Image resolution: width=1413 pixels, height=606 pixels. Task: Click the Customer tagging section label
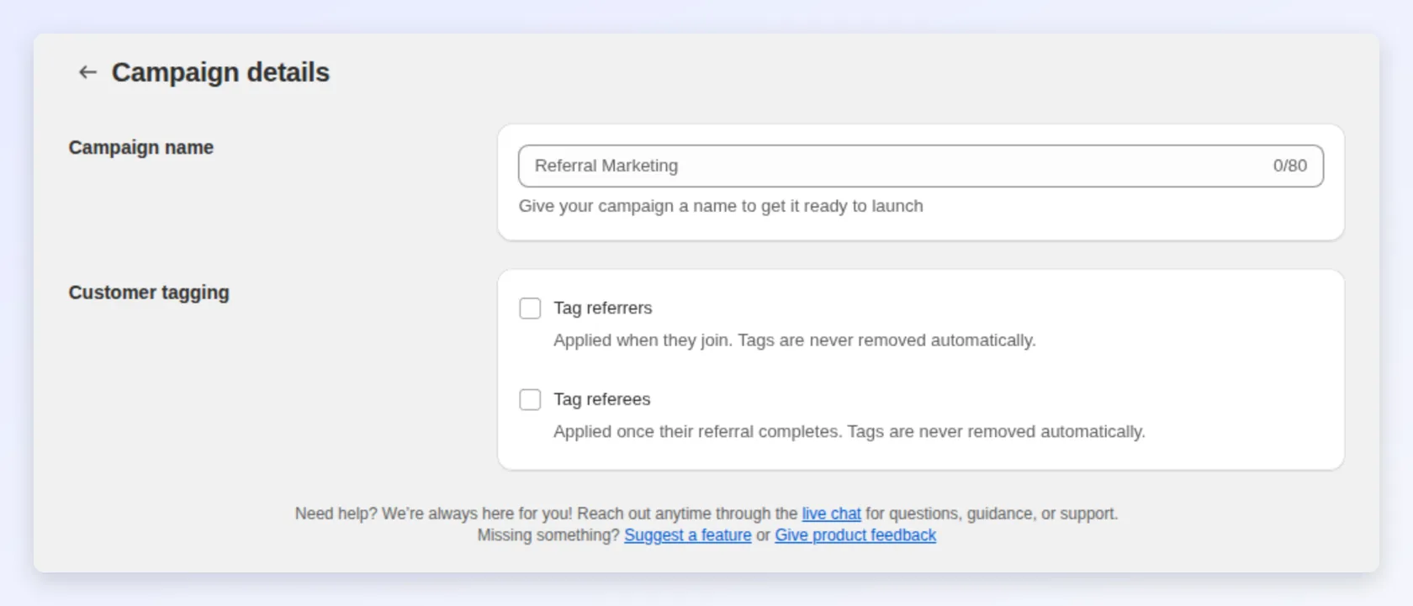[x=149, y=292]
